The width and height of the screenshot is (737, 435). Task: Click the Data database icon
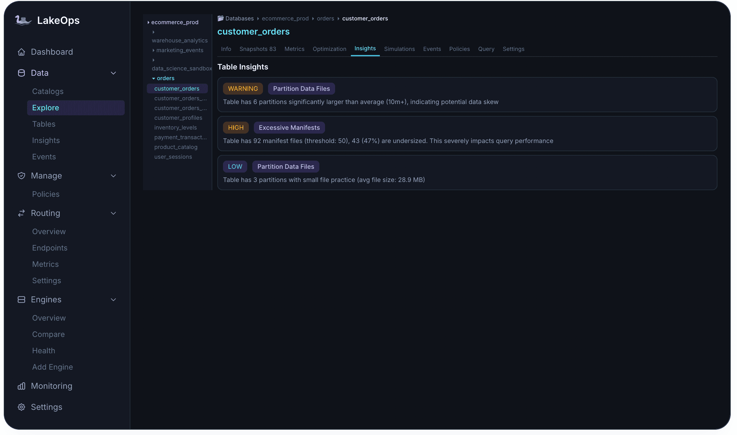click(21, 73)
